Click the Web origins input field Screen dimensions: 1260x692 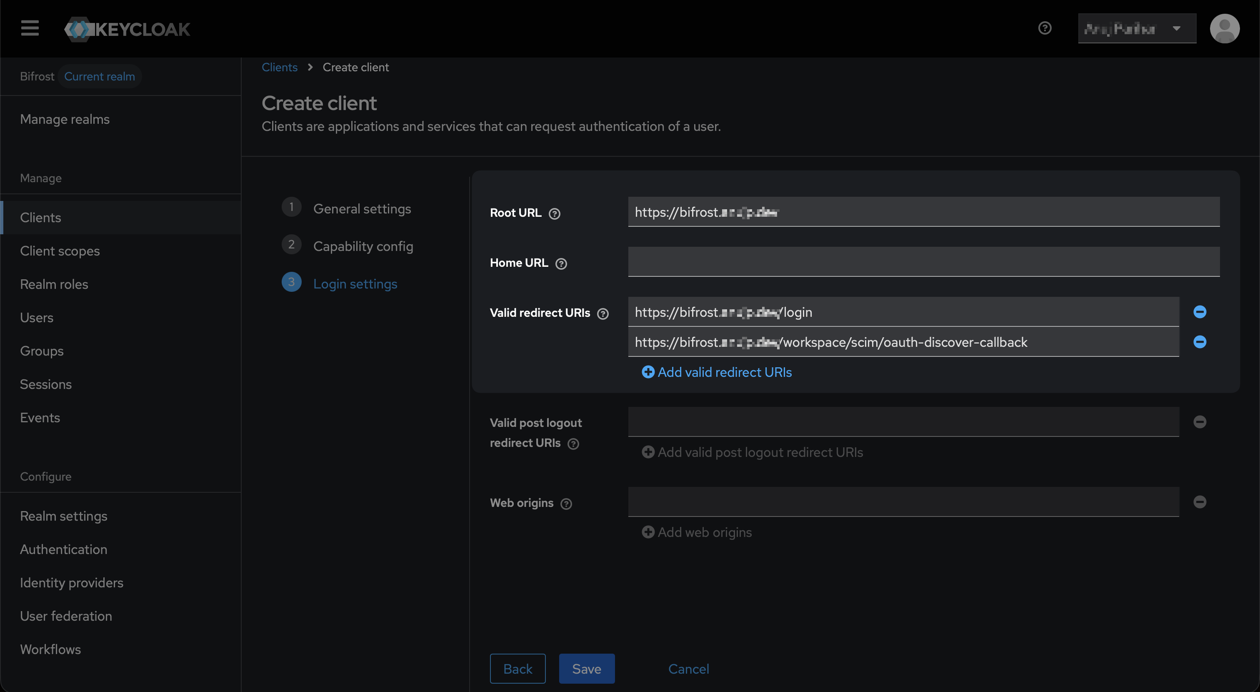(903, 501)
